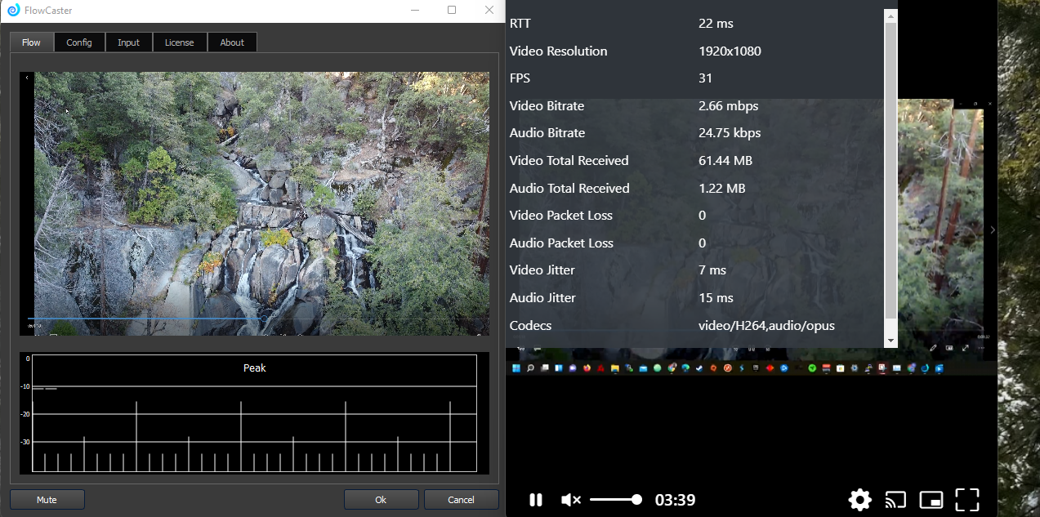Viewport: 1040px width, 517px height.
Task: Click the FlowCaster logo in the title bar
Action: (13, 11)
